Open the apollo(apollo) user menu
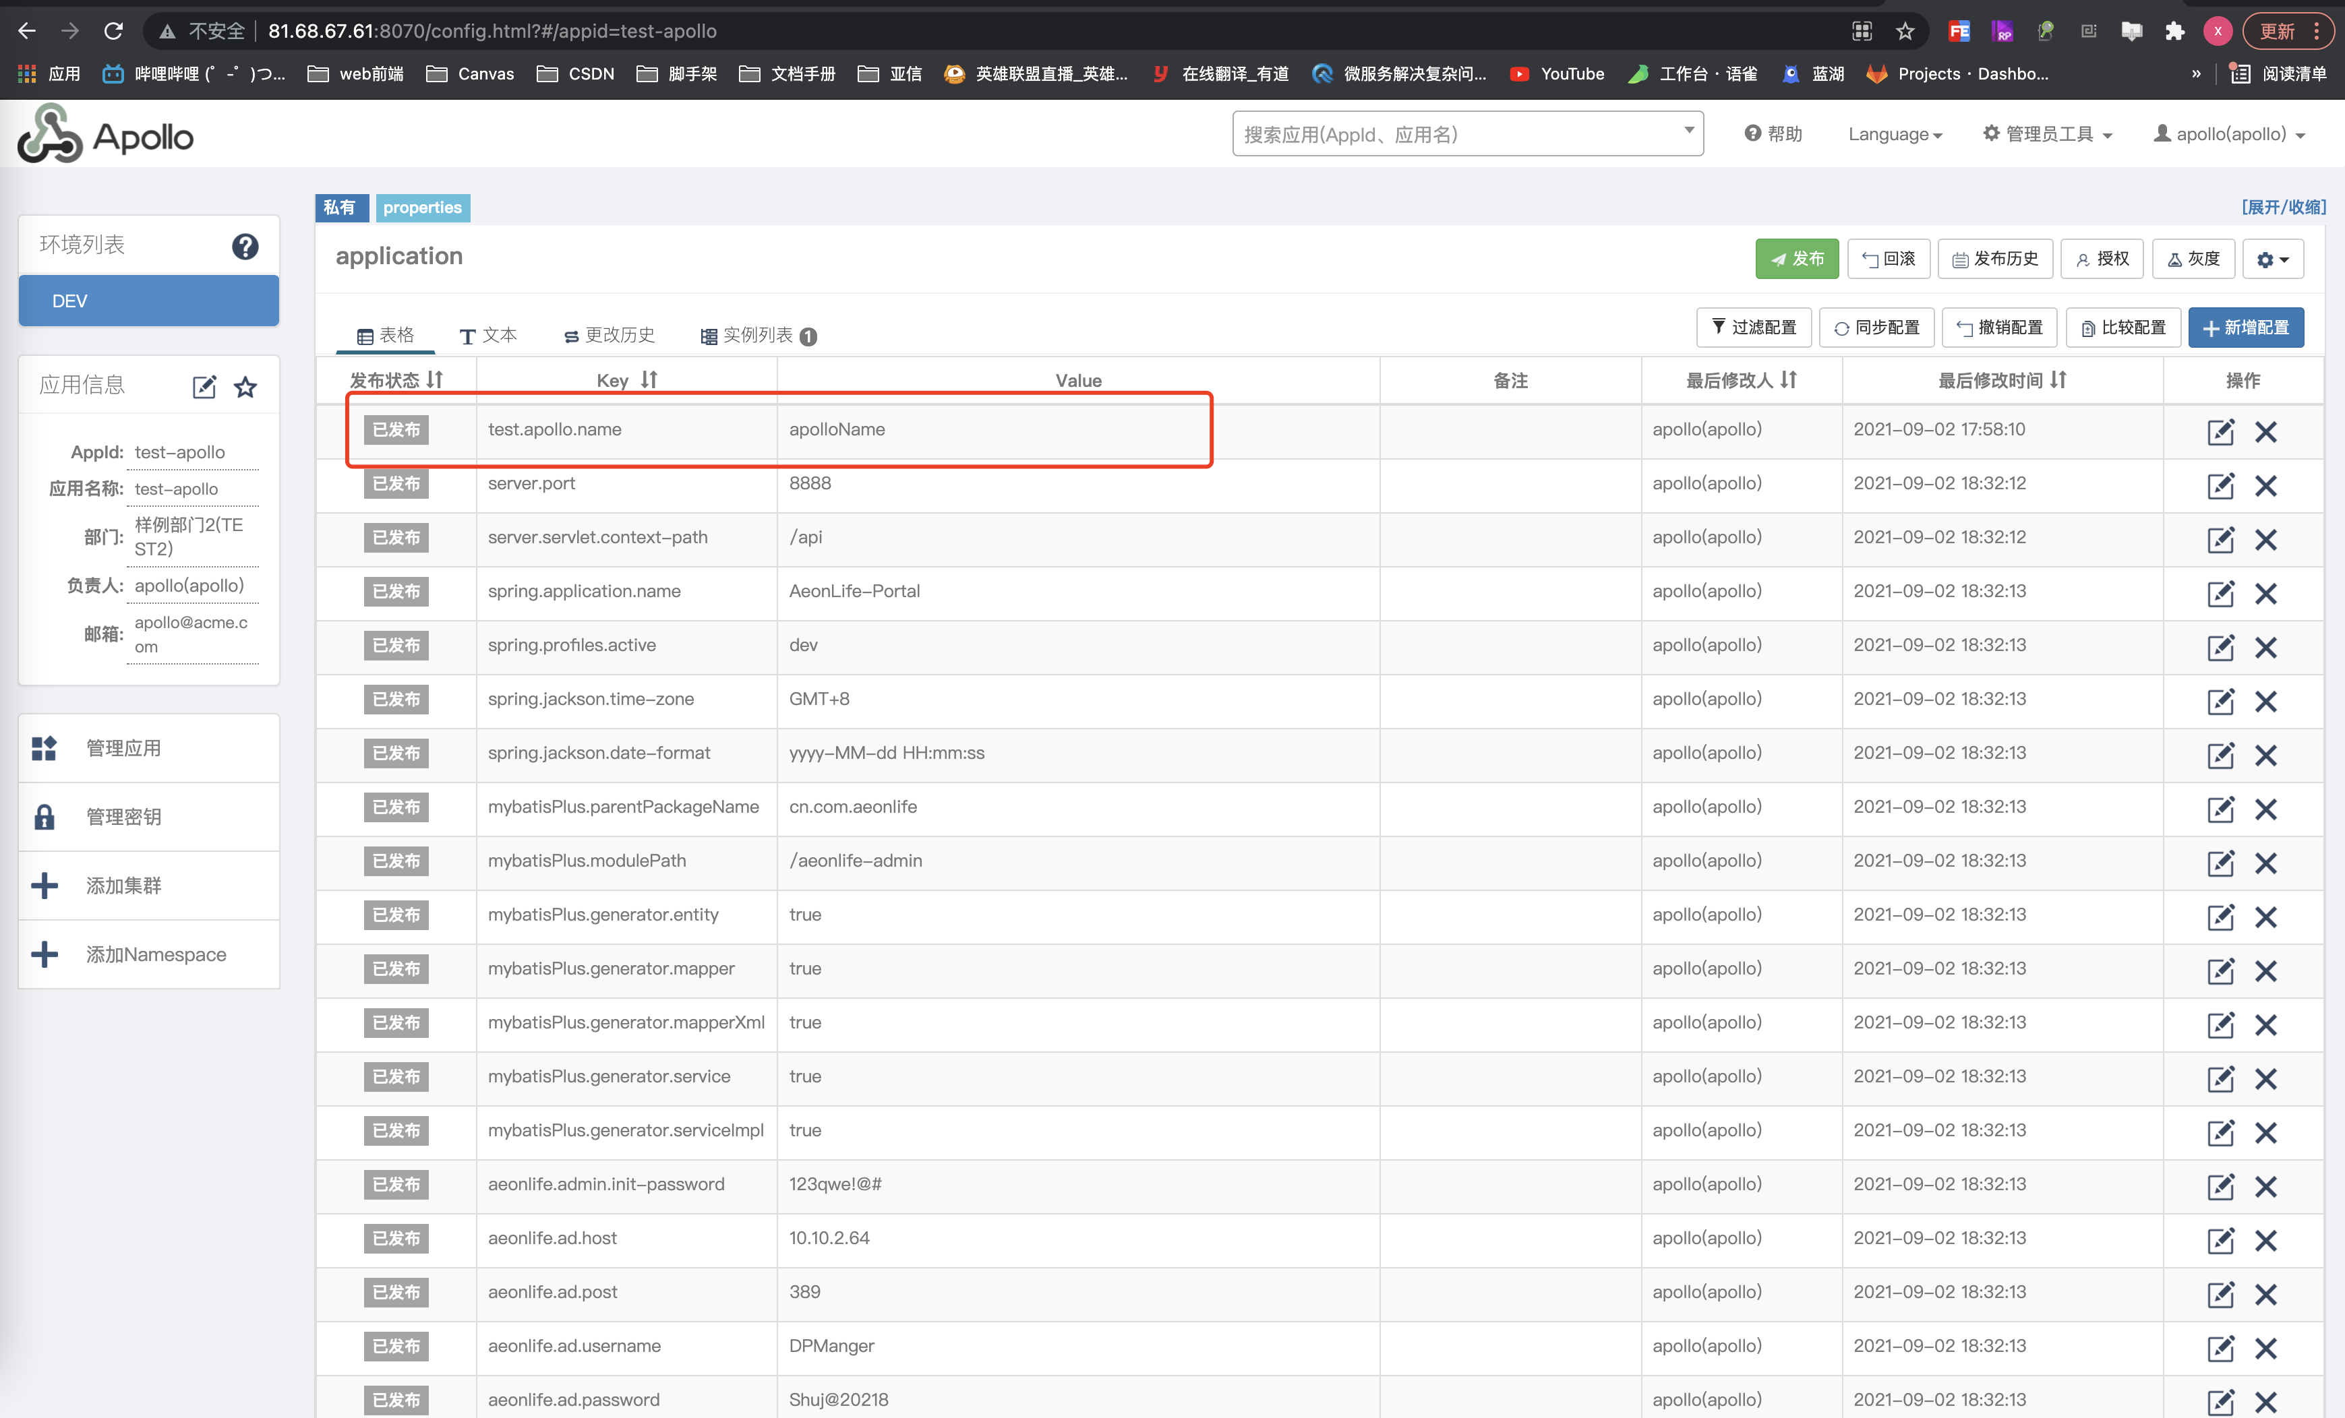Screen dimensions: 2345x1418 click(x=2229, y=134)
